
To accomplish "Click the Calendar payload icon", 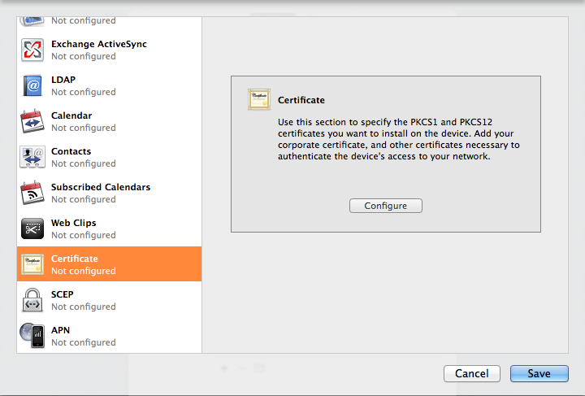I will (32, 121).
